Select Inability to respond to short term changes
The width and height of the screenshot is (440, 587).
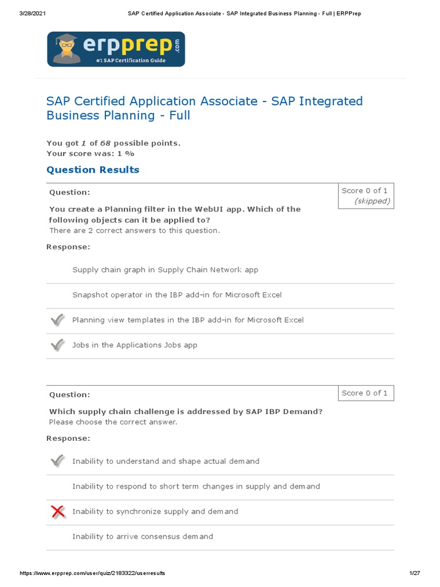[x=196, y=486]
